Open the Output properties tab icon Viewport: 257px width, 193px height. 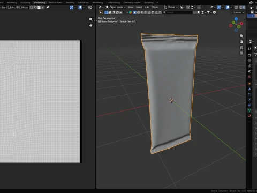pos(250,61)
